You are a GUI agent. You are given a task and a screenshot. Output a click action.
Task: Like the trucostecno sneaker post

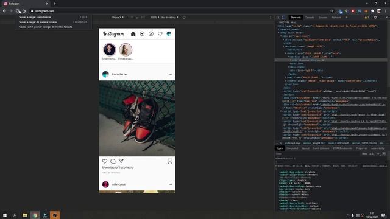[105, 161]
